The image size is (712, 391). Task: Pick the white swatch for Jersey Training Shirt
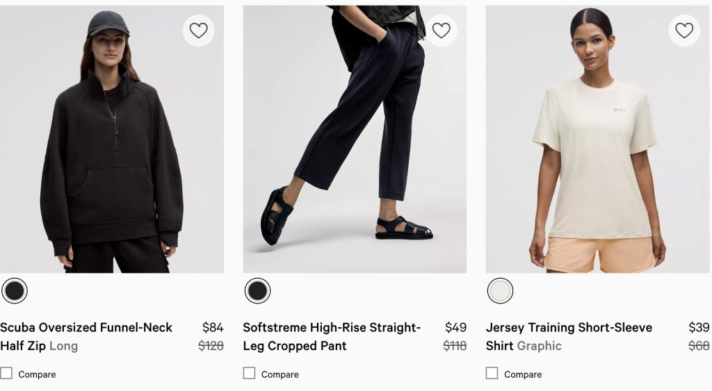[500, 291]
